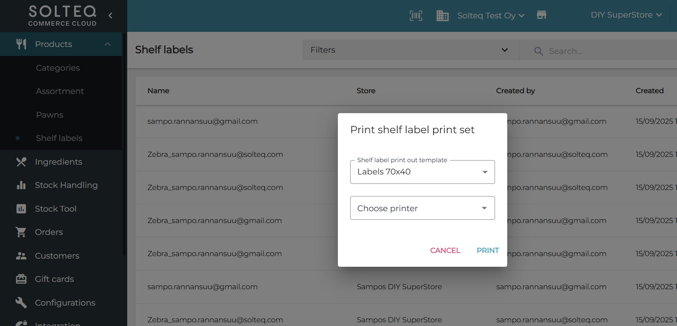
Task: Click the Gift cards icon
Action: tap(21, 279)
